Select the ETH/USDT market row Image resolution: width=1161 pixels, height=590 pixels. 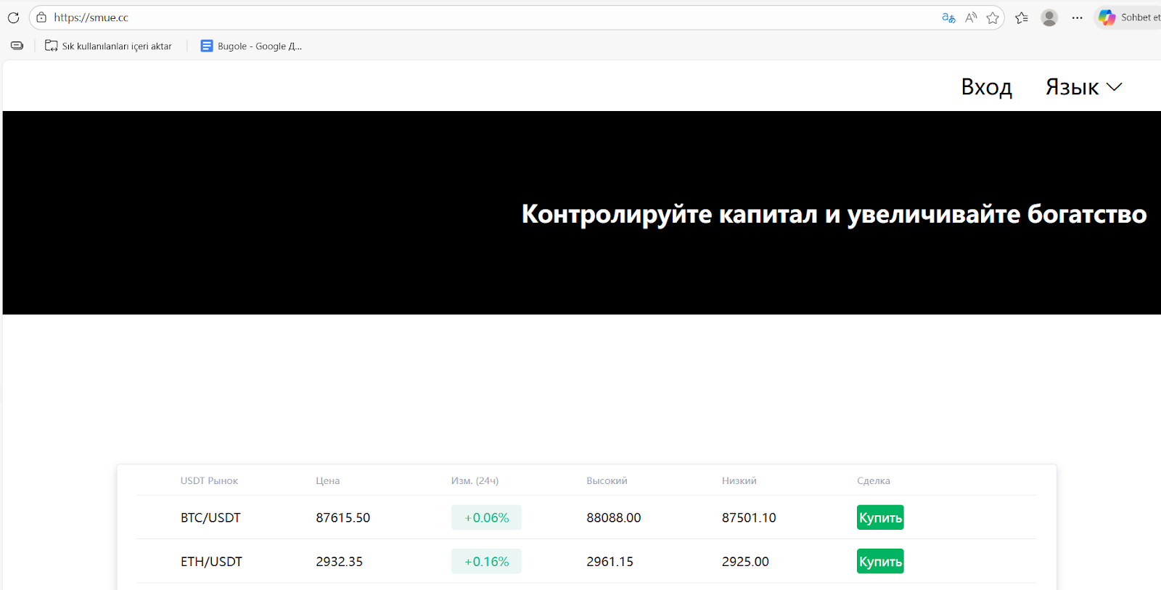click(x=211, y=561)
